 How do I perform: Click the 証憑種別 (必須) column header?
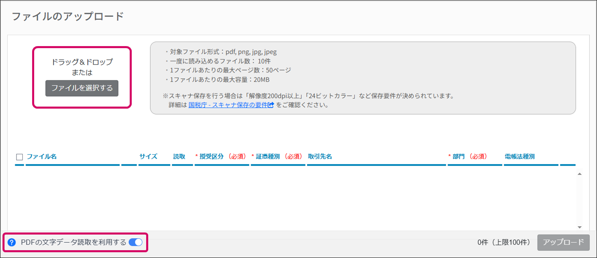pyautogui.click(x=278, y=156)
